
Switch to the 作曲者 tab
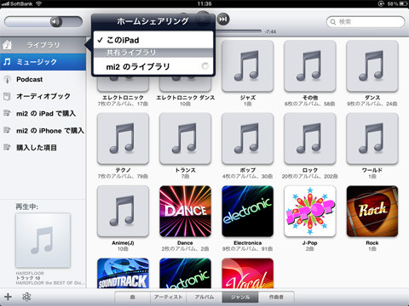coord(276,297)
